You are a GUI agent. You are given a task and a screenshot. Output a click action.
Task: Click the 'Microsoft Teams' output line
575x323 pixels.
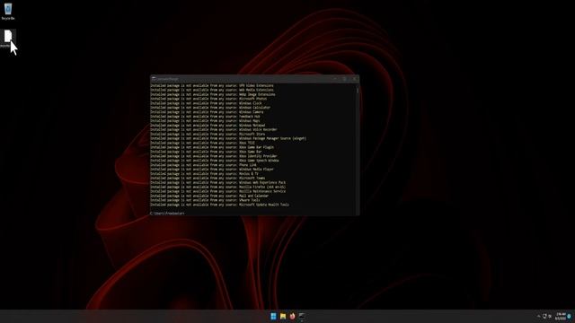(208, 178)
